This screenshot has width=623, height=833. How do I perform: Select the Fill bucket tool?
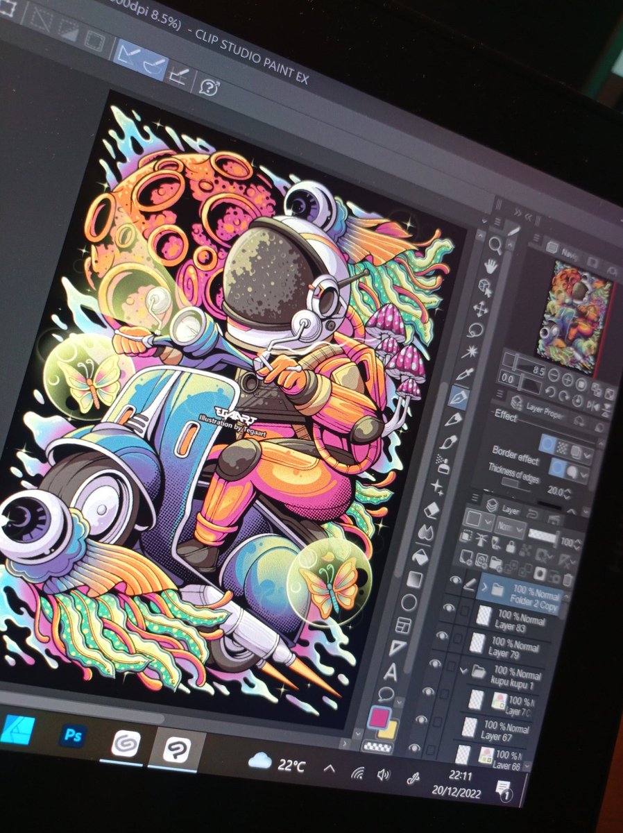[421, 556]
